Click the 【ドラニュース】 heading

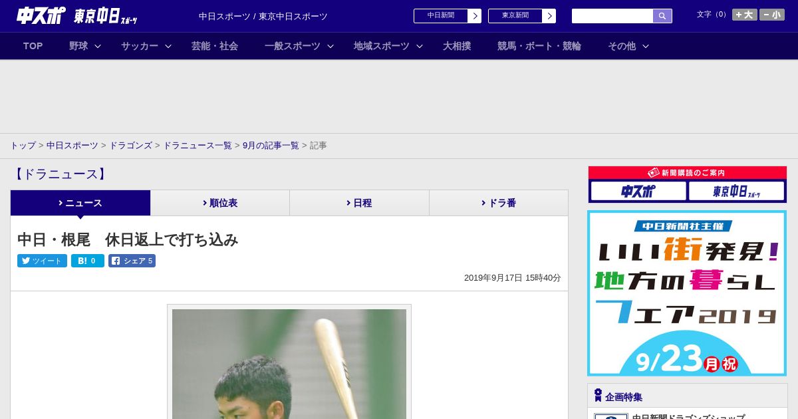tap(60, 174)
